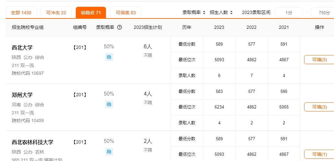The image size is (334, 161).
Task: Click the 组编号 column header
Action: pos(80,27)
